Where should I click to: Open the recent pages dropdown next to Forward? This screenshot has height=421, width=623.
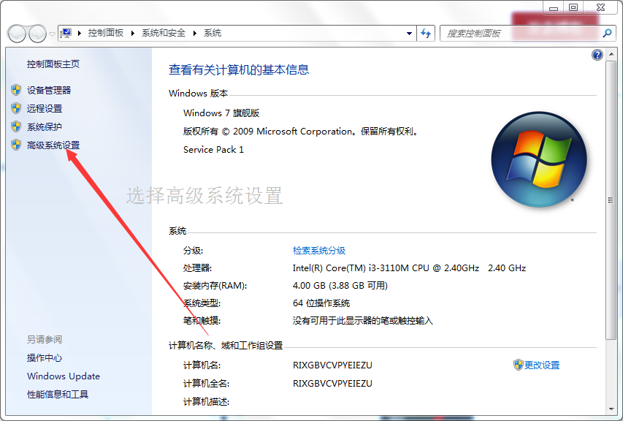tap(52, 34)
